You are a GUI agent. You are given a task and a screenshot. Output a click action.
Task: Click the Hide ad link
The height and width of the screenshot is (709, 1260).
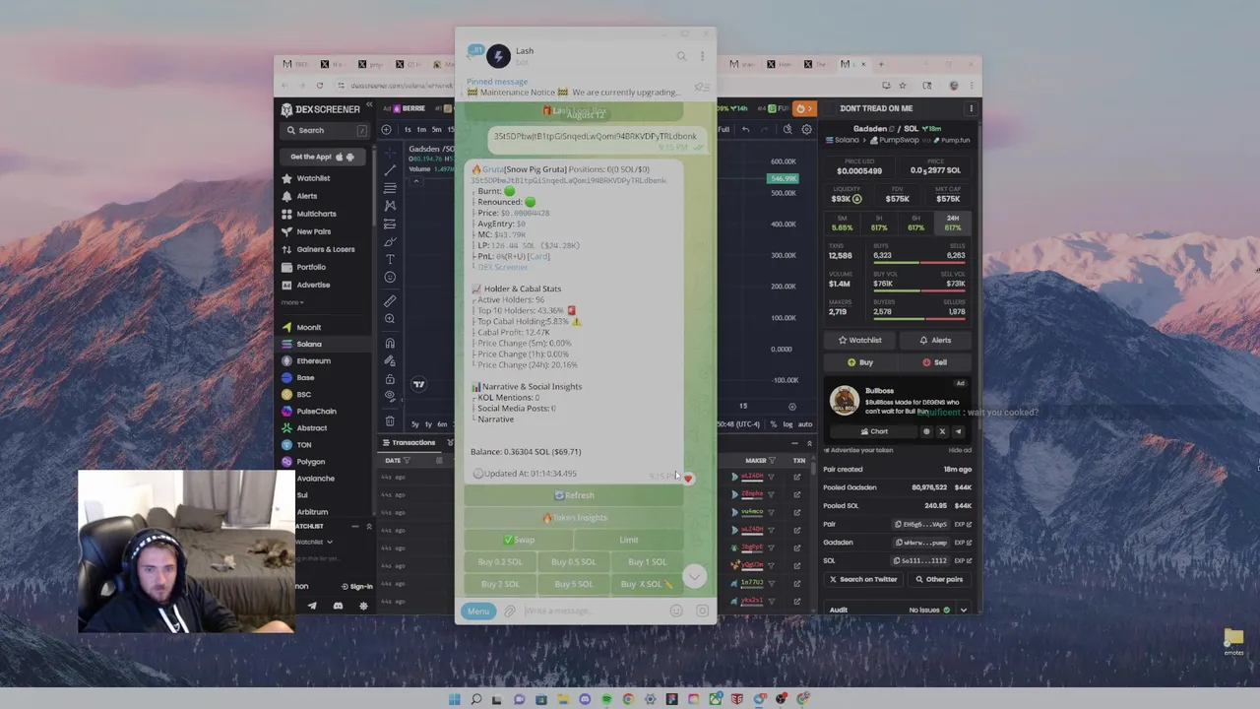click(960, 450)
